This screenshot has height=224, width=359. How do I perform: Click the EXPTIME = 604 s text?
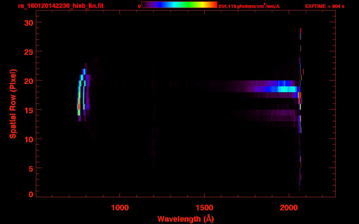point(325,6)
